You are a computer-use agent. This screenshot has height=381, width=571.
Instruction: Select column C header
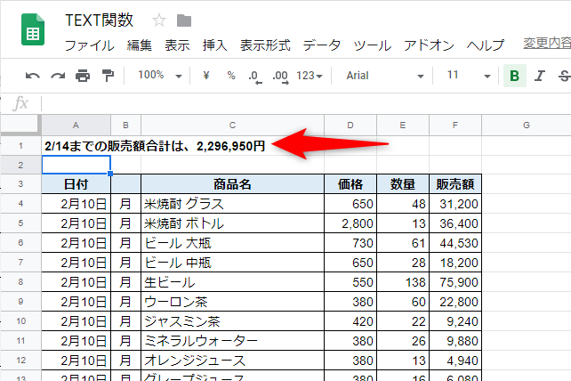232,126
